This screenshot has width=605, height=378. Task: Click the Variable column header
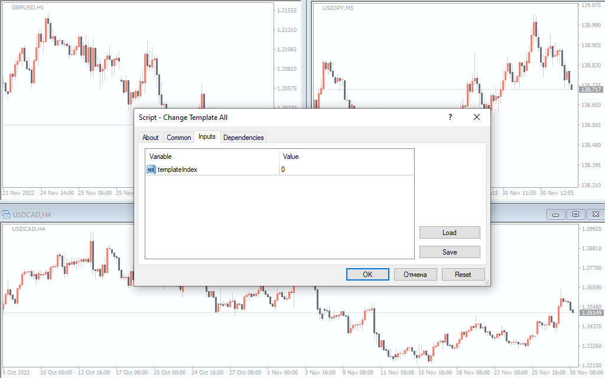pos(212,157)
